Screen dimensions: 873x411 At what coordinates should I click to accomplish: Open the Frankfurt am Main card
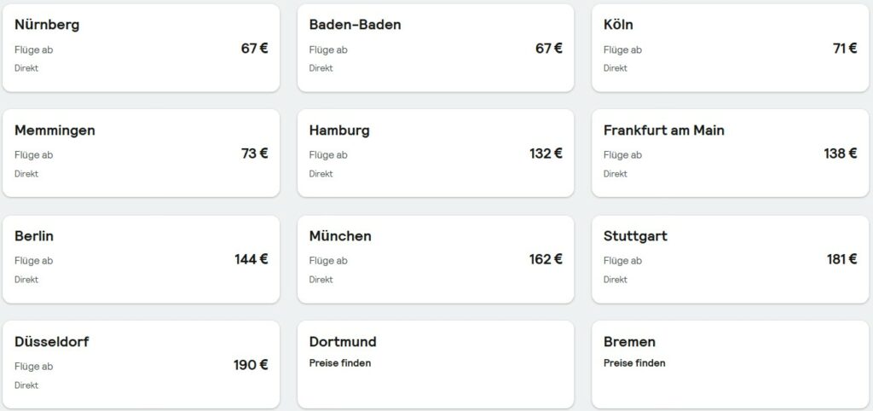pos(730,153)
